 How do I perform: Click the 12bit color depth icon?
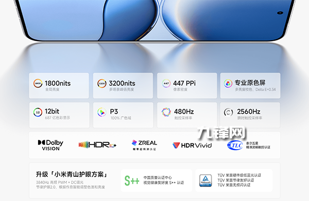click(38, 112)
